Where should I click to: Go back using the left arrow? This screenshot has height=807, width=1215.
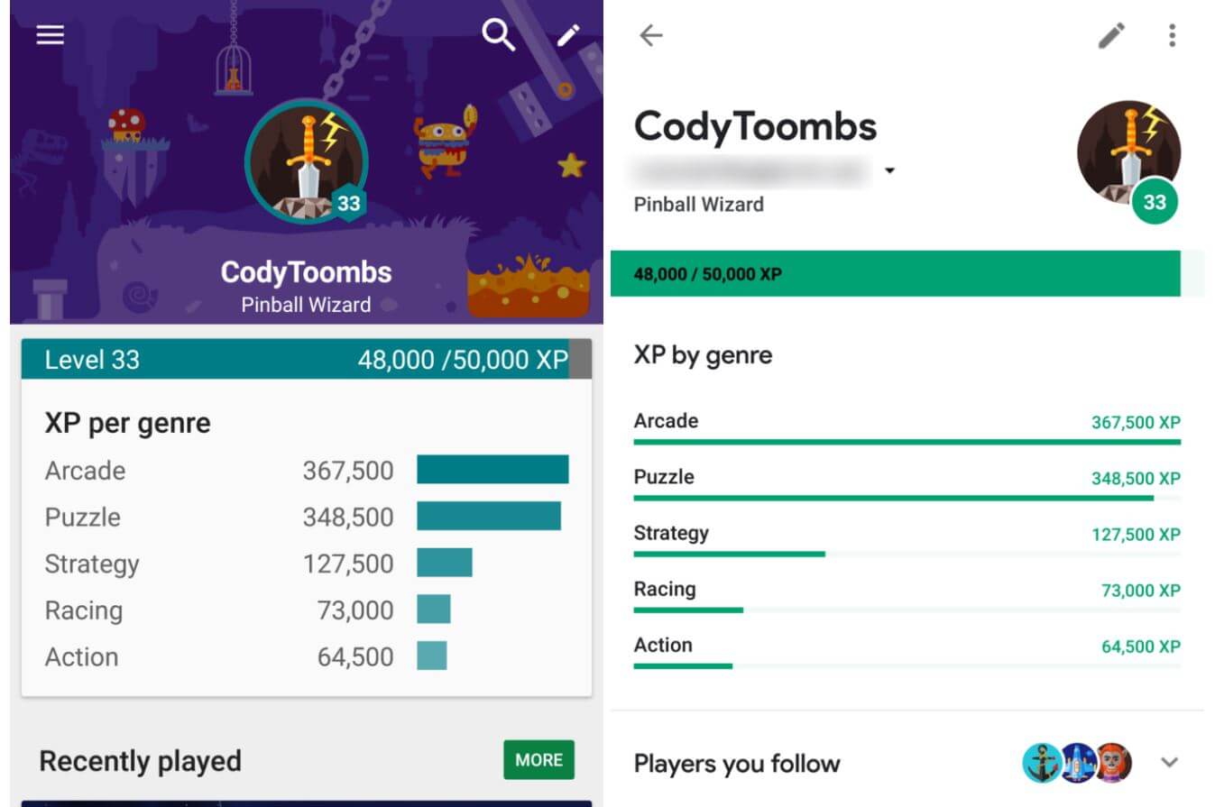(650, 35)
